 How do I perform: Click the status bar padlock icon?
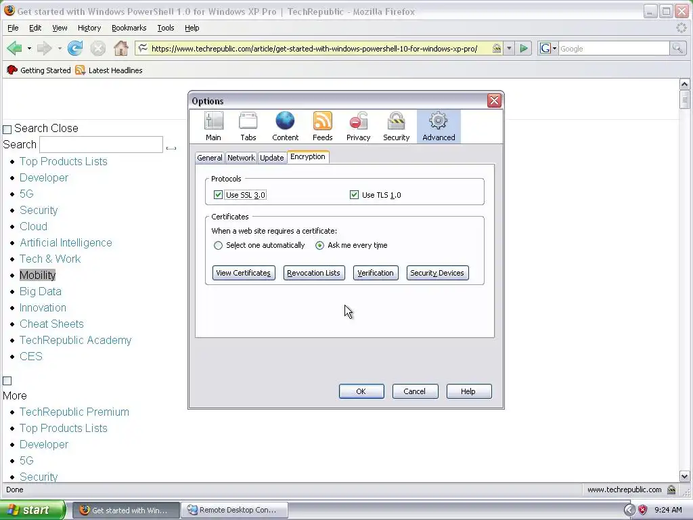(671, 490)
